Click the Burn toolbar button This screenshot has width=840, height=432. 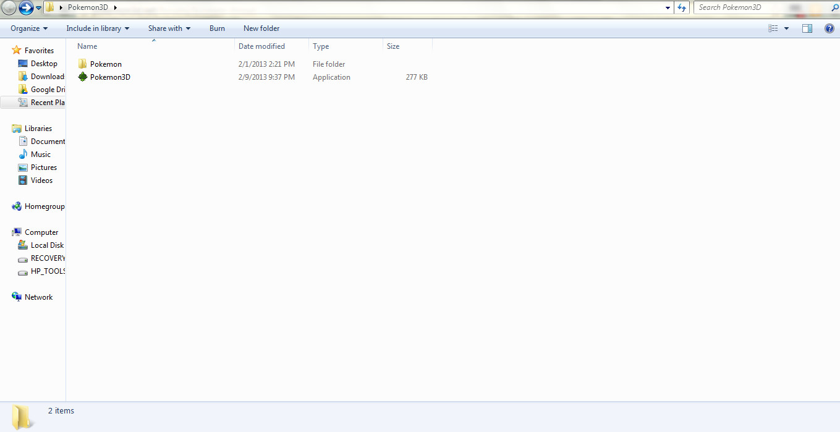pos(217,28)
